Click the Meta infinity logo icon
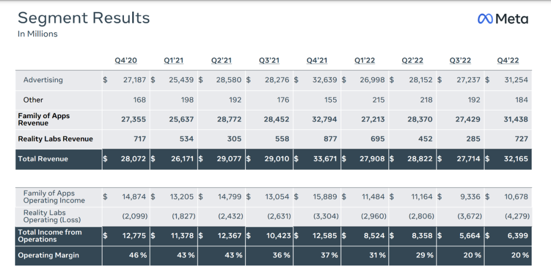 coord(485,19)
